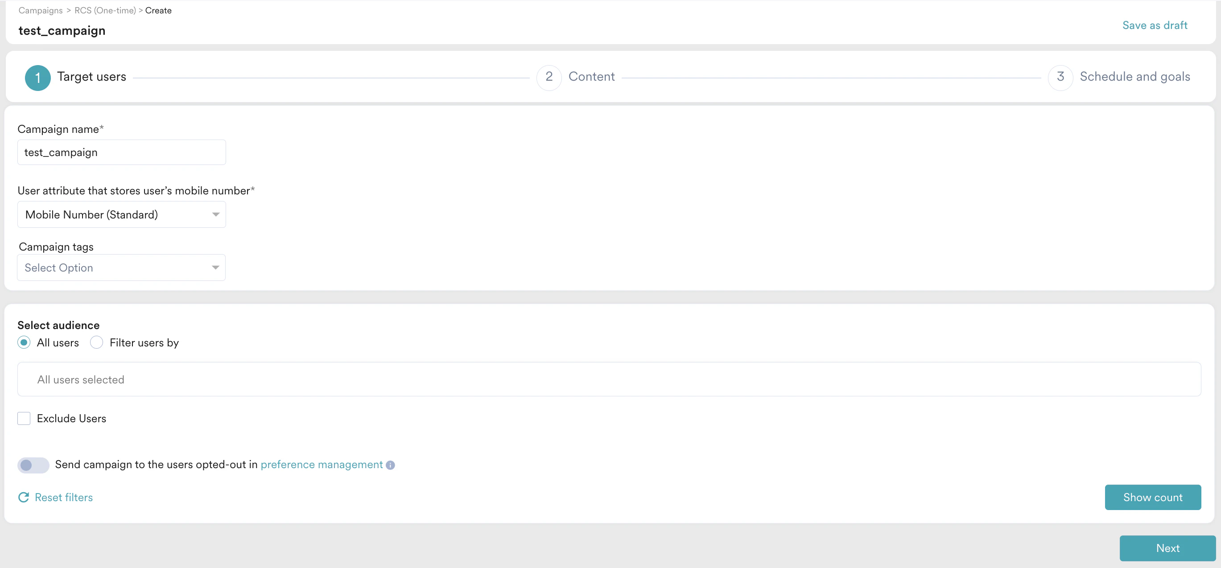Click inside the Campaign name field
This screenshot has height=568, width=1221.
121,152
